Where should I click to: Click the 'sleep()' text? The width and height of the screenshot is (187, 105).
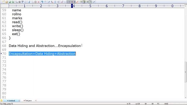(x=18, y=30)
